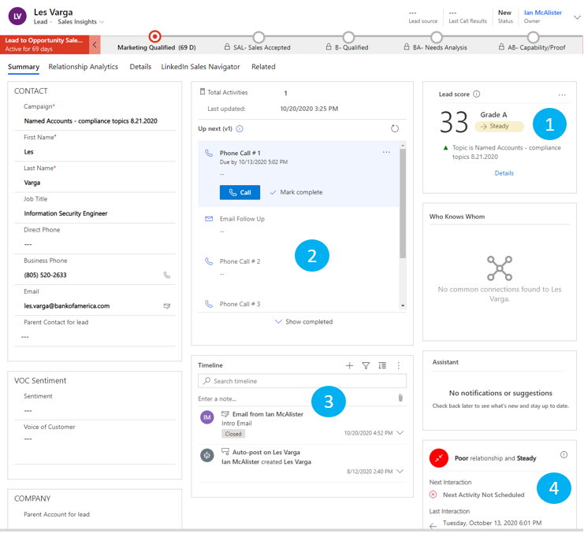The height and width of the screenshot is (537, 584).
Task: Click the Lead score info icon
Action: coord(476,94)
